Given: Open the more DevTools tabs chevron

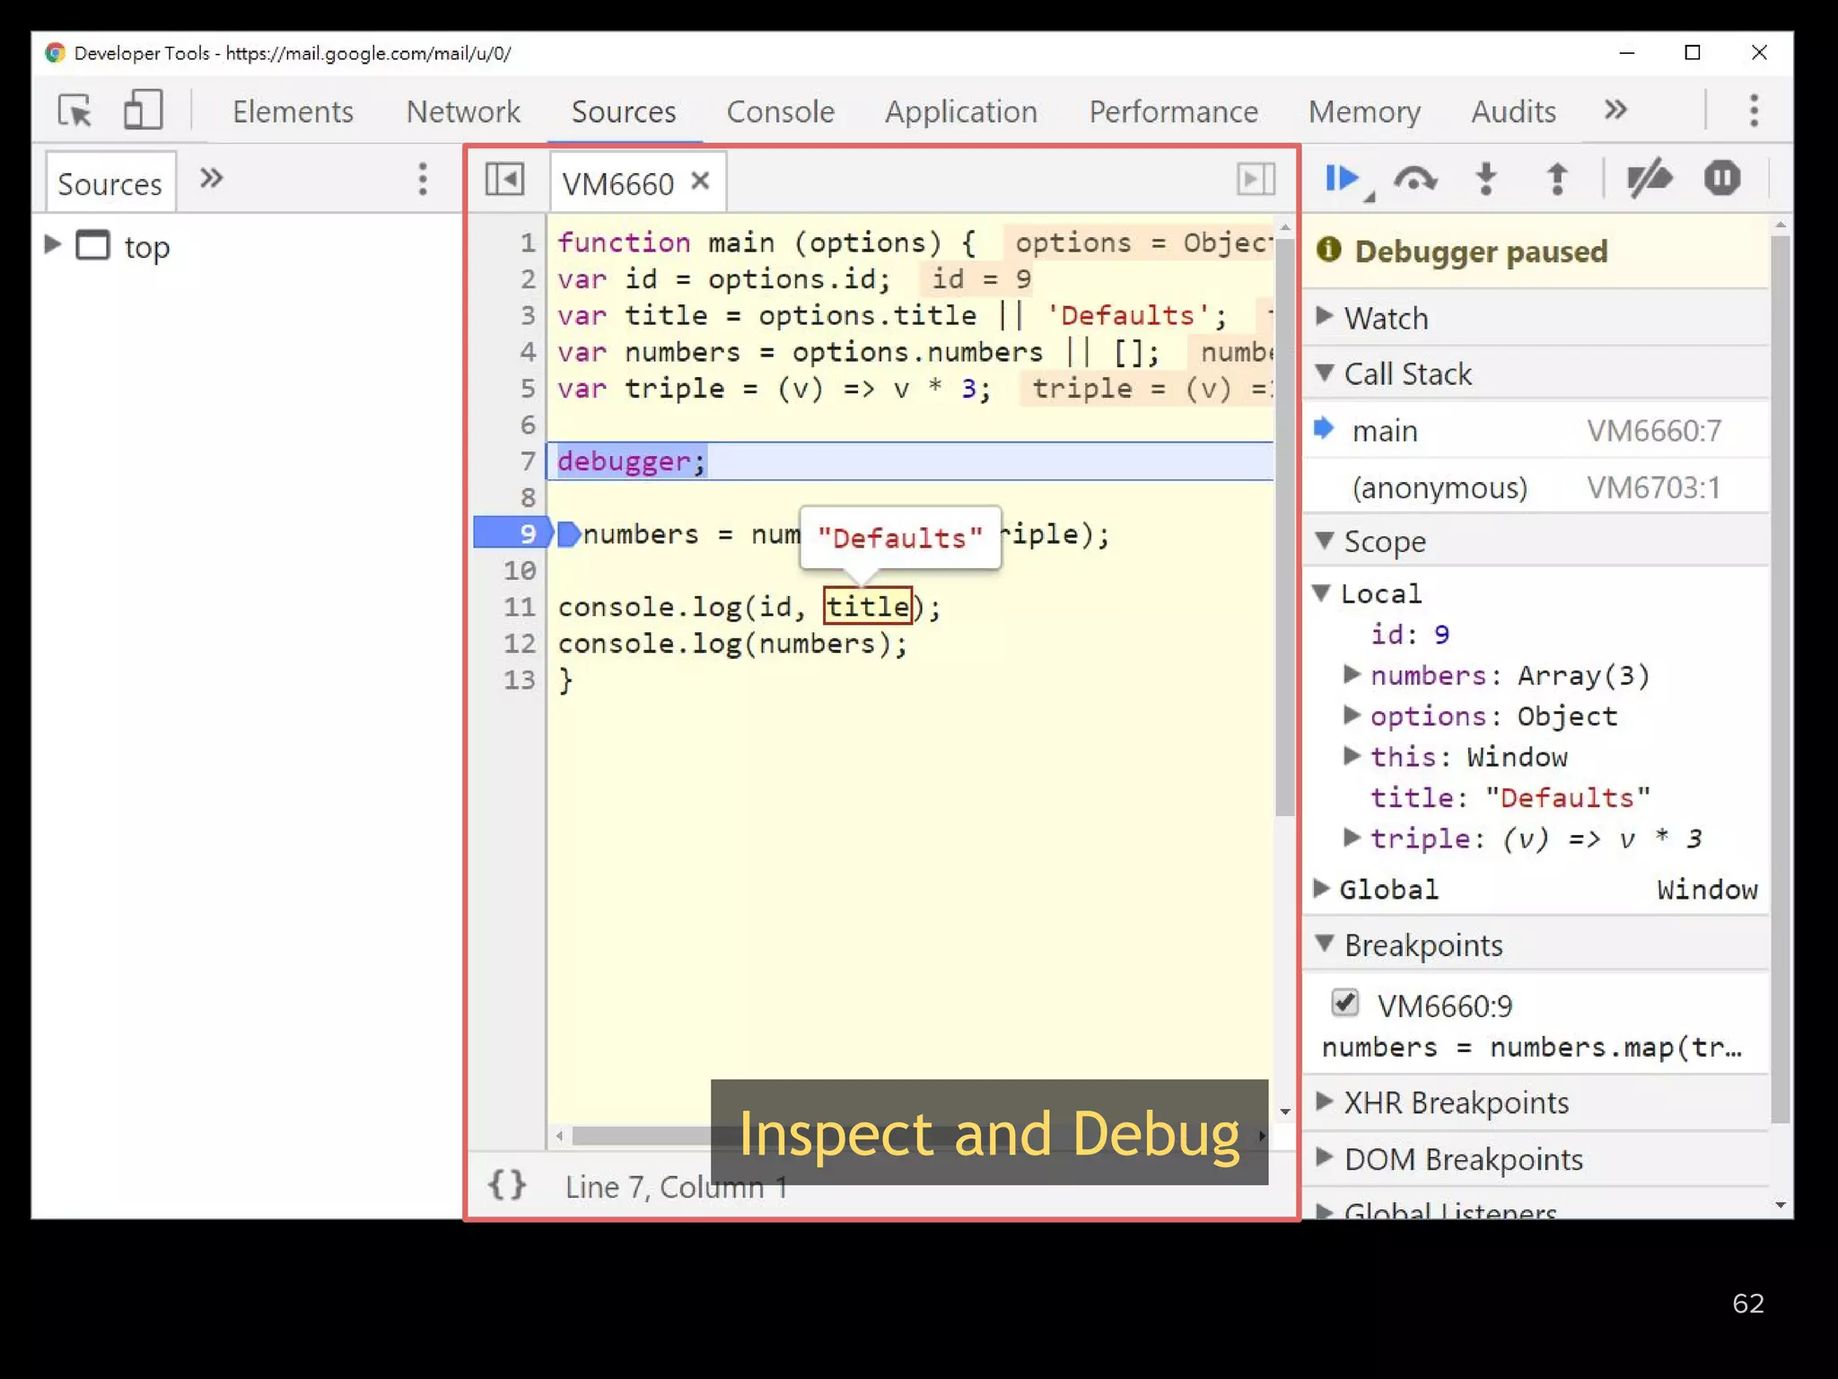Looking at the screenshot, I should (1615, 110).
